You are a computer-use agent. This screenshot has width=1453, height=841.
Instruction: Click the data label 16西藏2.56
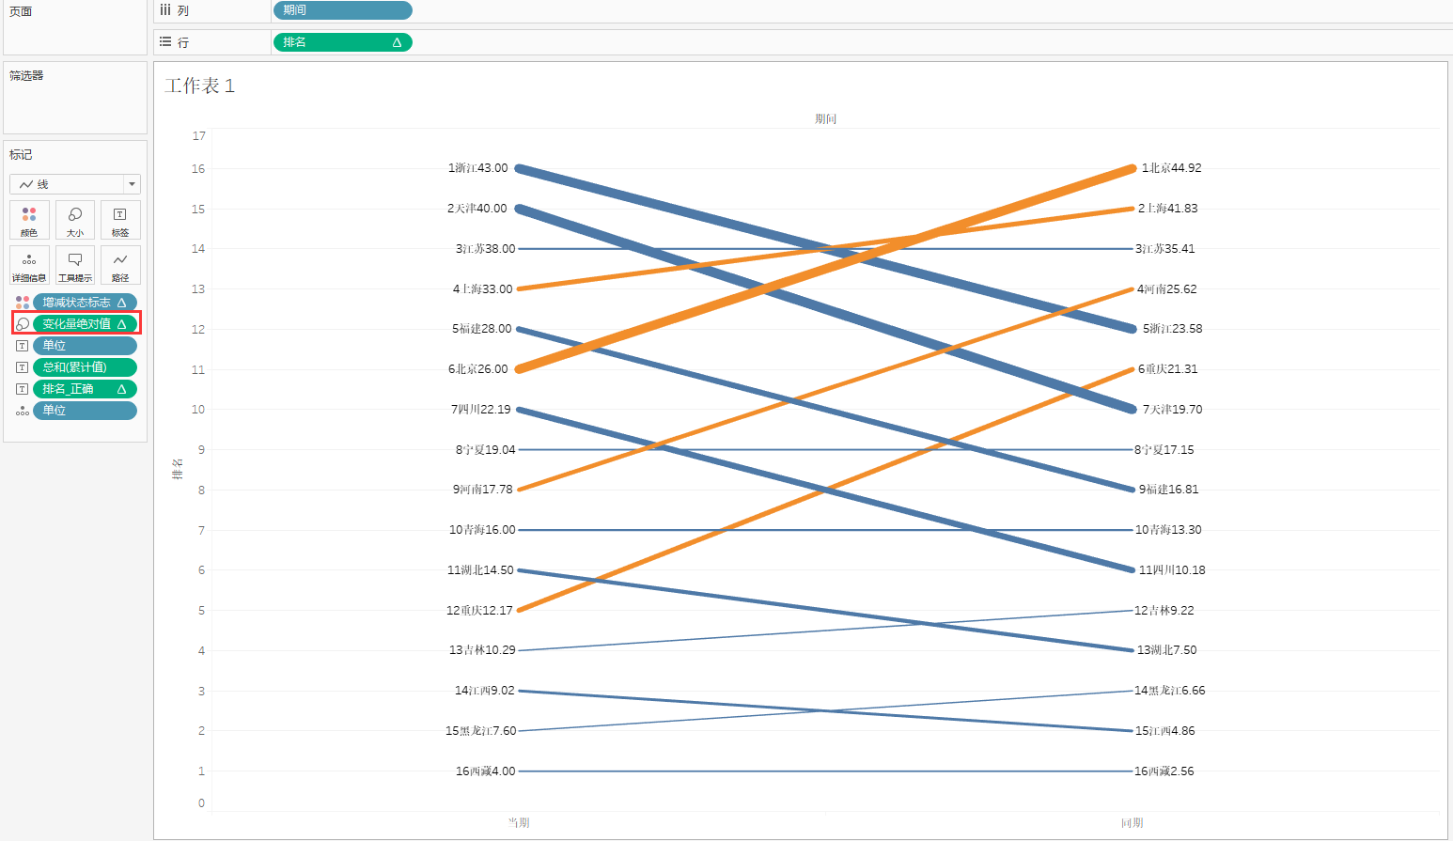pyautogui.click(x=1164, y=771)
